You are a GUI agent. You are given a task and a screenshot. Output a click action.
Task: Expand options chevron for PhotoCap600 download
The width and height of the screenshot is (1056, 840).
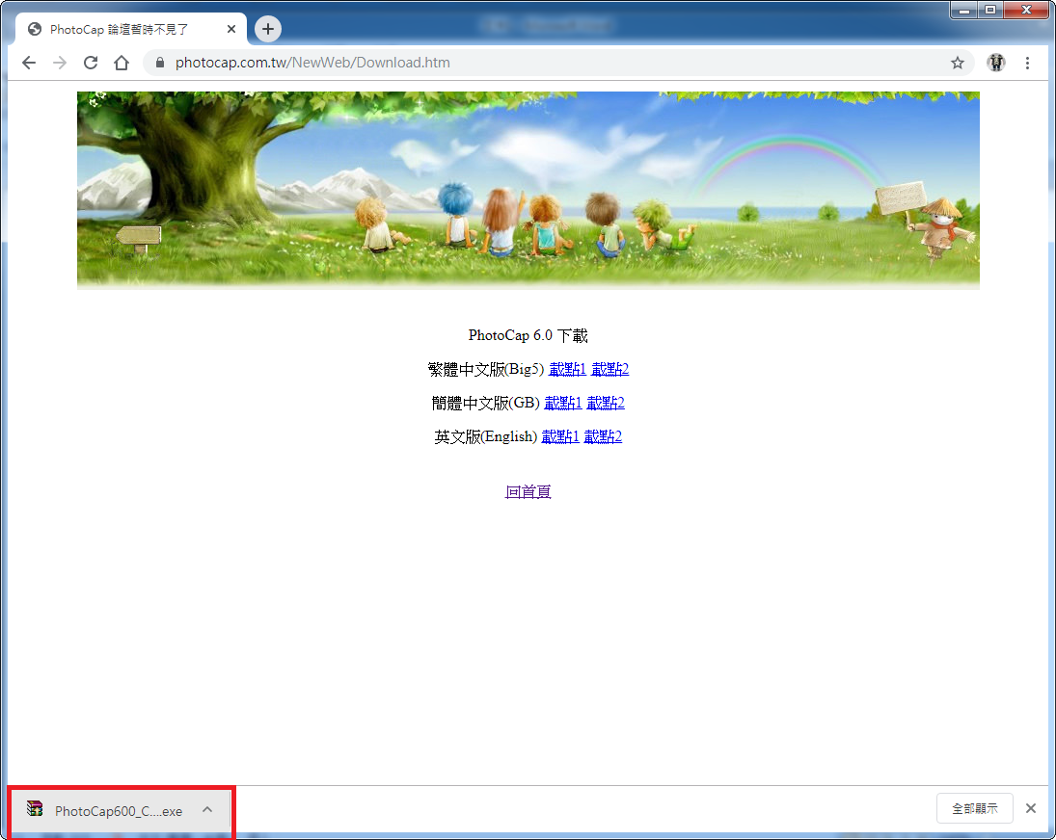click(x=207, y=810)
